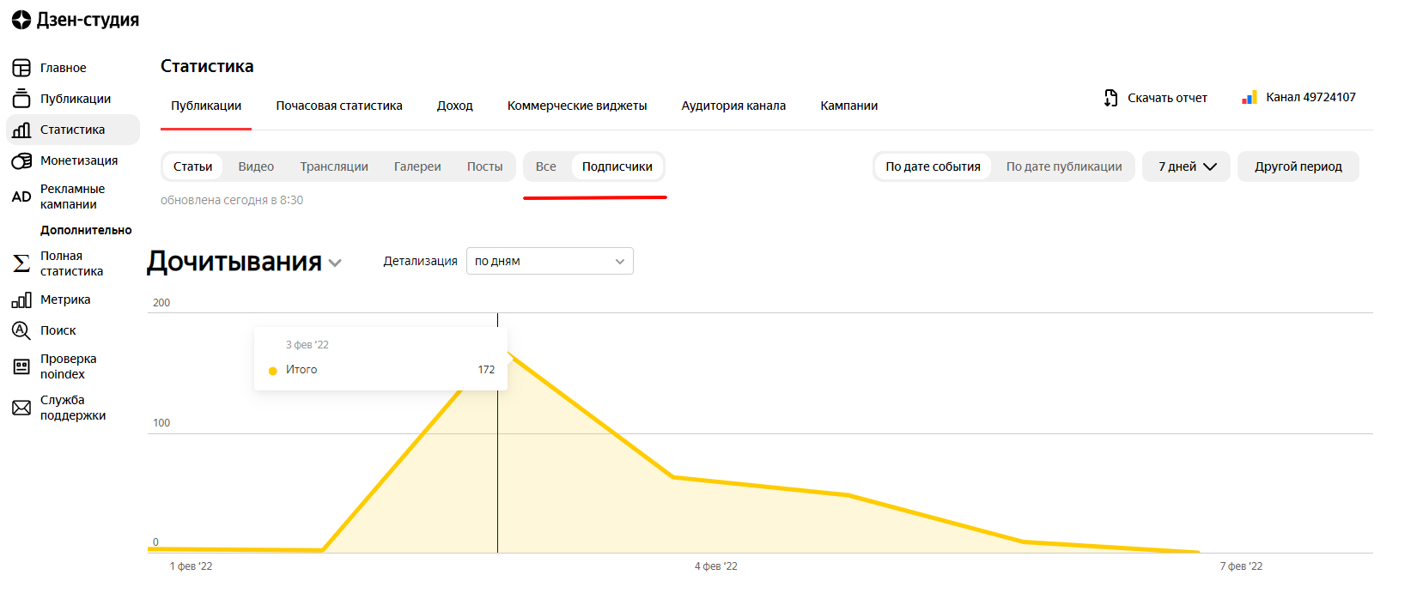Open Рекламные кампании section
The width and height of the screenshot is (1423, 599).
pyautogui.click(x=72, y=197)
